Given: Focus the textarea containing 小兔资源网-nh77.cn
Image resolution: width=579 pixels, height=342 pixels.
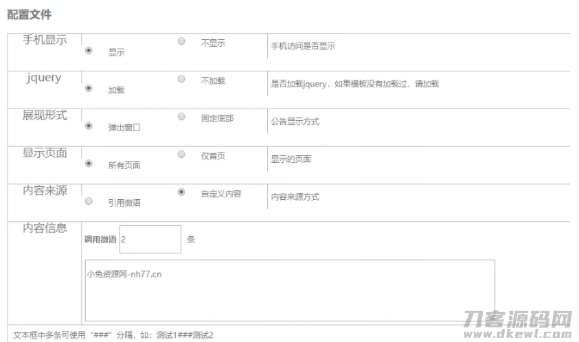Looking at the screenshot, I should [x=289, y=290].
